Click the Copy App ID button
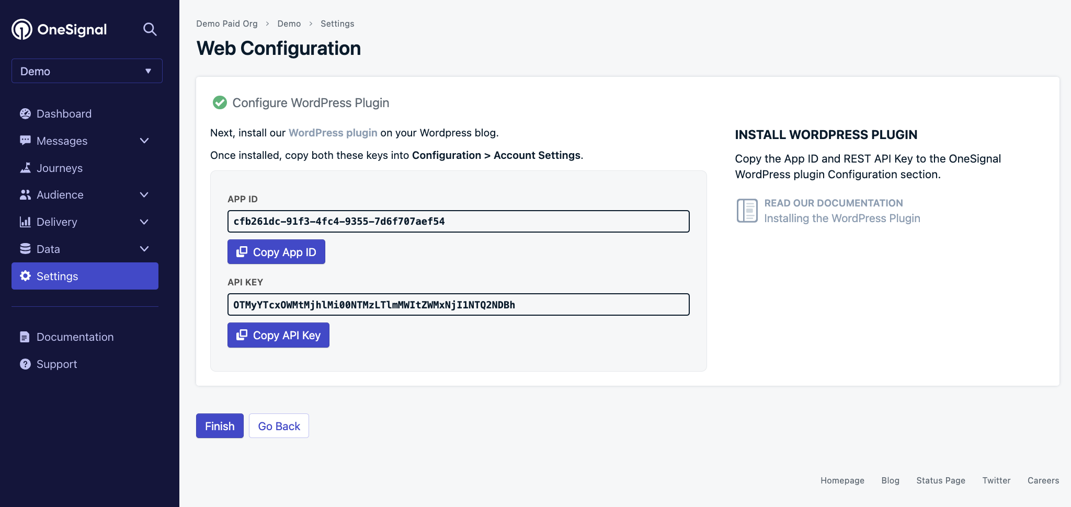Viewport: 1071px width, 507px height. (x=276, y=252)
